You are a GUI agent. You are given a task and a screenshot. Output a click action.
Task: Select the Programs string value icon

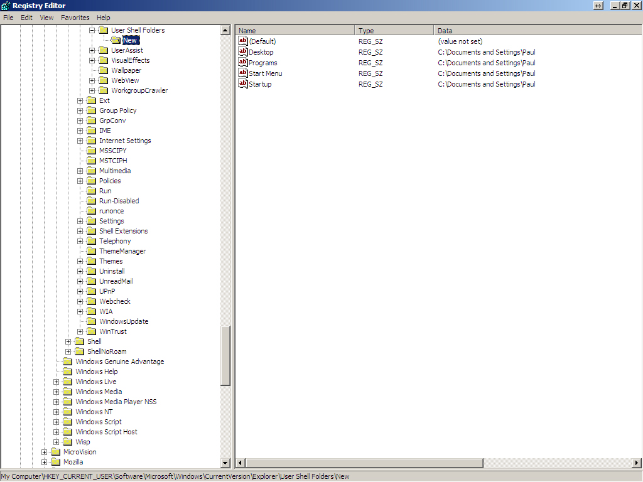point(243,62)
